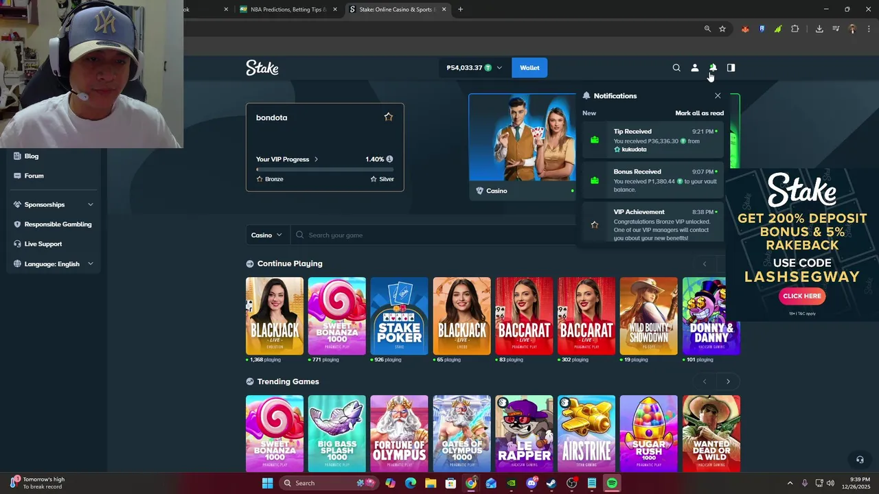Open Microsoft Store from the taskbar

click(x=450, y=483)
